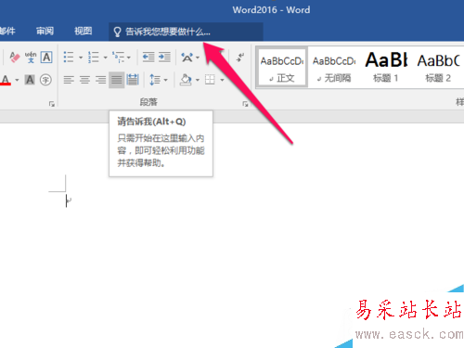Expand numbering library dropdown
464x348 pixels.
tap(105, 58)
